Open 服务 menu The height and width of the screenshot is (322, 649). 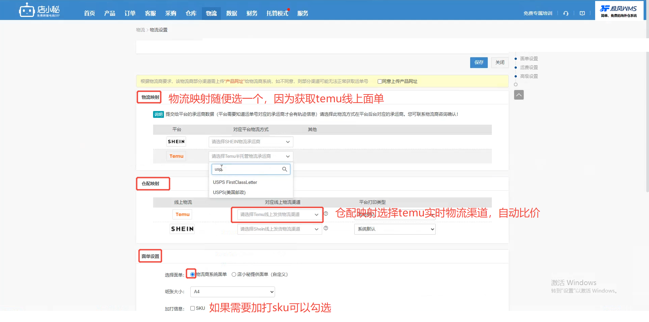coord(303,13)
